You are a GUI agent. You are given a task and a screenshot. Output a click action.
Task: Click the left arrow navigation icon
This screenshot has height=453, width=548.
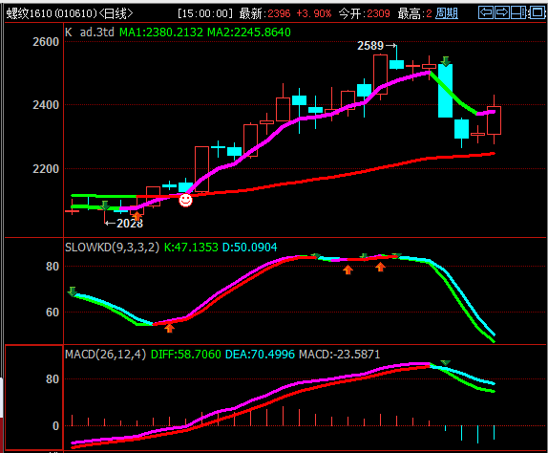point(486,13)
